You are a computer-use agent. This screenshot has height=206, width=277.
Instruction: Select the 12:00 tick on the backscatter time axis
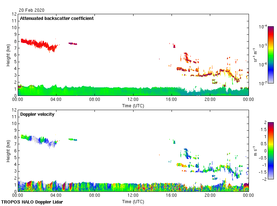tap(133, 100)
